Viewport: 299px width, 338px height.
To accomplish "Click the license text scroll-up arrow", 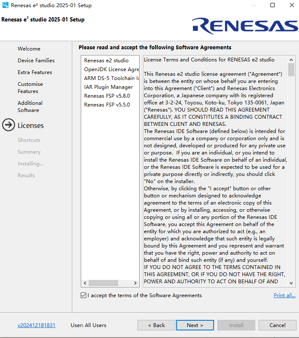I will (291, 60).
